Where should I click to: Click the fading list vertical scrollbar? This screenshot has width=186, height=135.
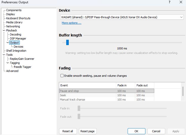[x=183, y=91]
